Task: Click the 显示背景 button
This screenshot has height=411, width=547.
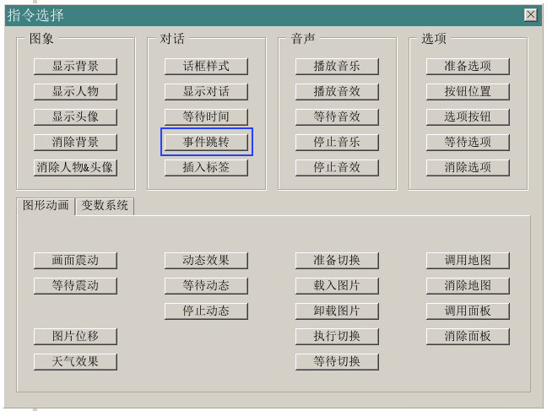Action: pyautogui.click(x=75, y=67)
